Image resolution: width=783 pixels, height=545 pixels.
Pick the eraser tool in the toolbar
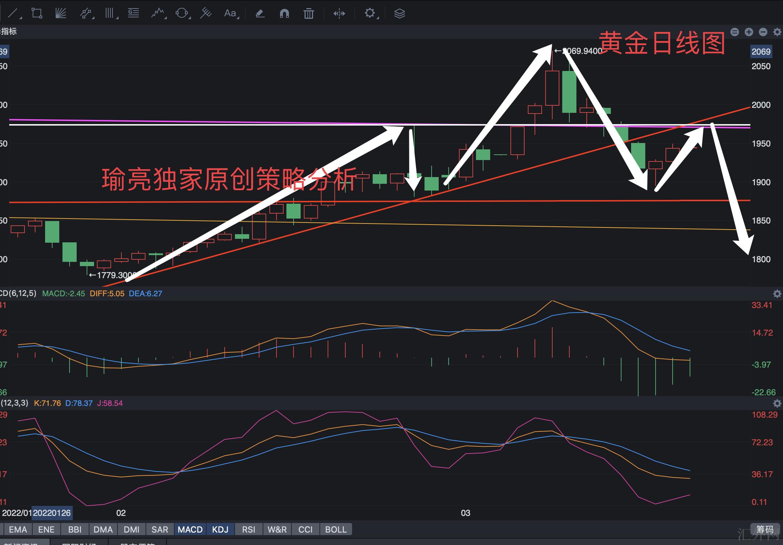pos(260,13)
